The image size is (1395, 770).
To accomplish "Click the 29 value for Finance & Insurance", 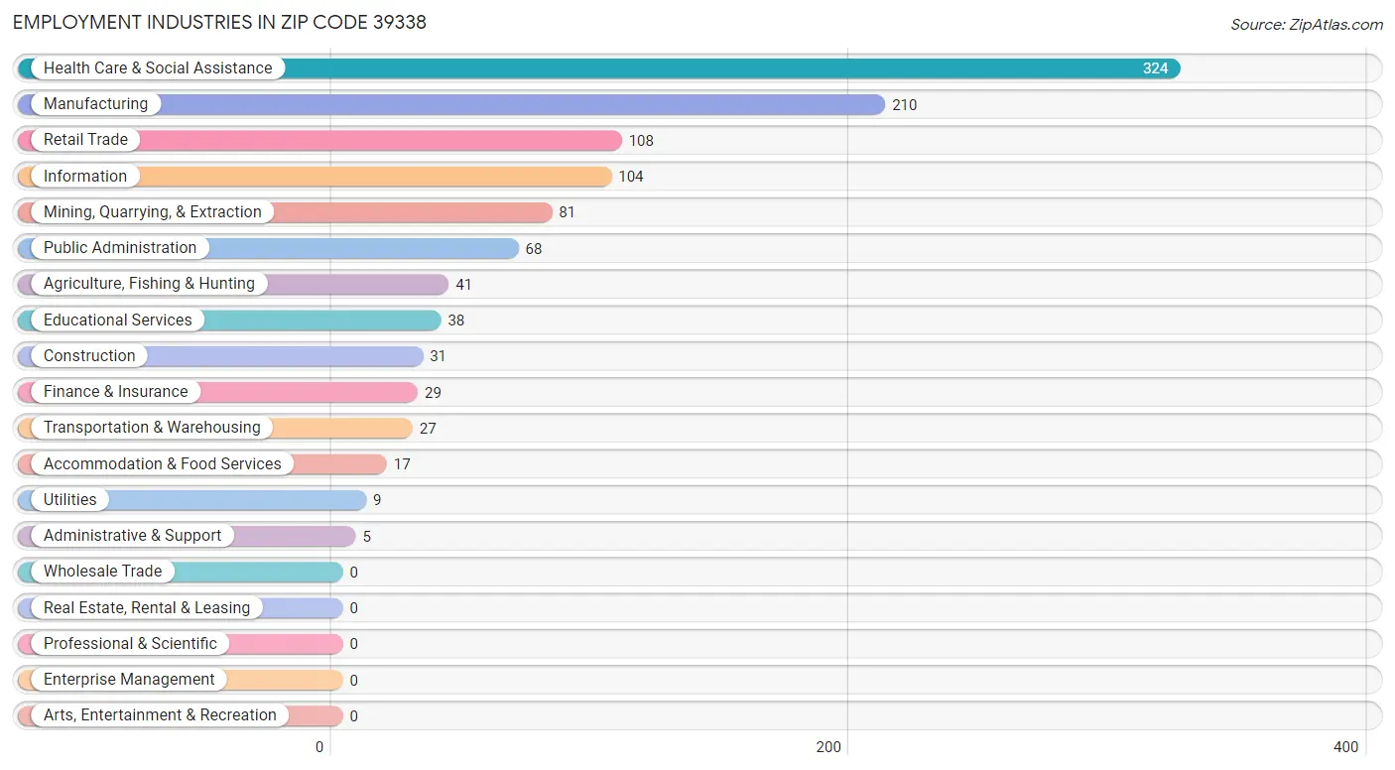I will 433,393.
